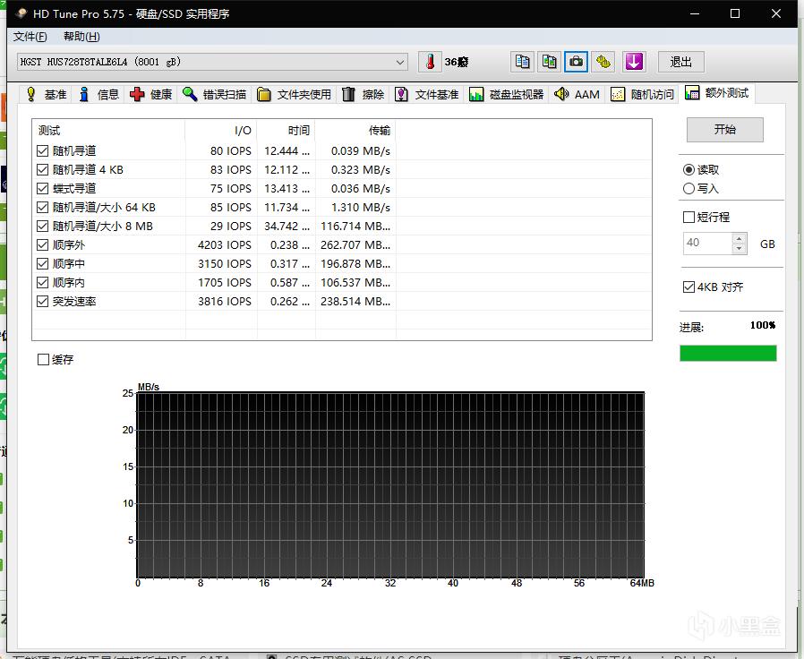Click the copy text to clipboard icon
The height and width of the screenshot is (659, 804).
[x=522, y=61]
